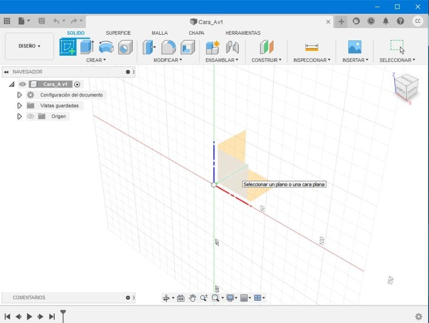The width and height of the screenshot is (429, 323).
Task: Select the Offset Plane construct tool
Action: tap(266, 47)
